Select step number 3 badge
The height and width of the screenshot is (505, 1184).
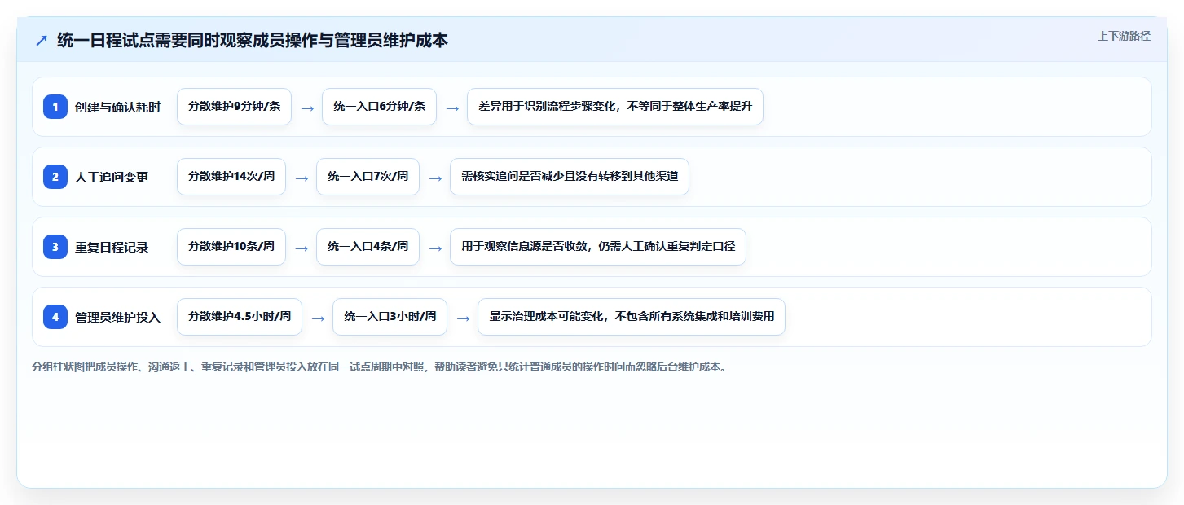coord(55,247)
